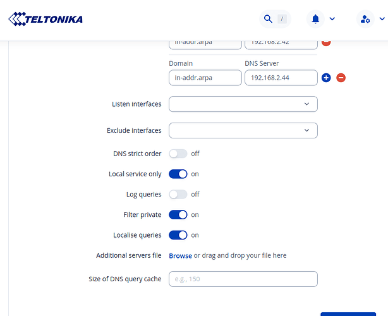388x316 pixels.
Task: Expand the Listen interfaces dropdown
Action: 243,104
